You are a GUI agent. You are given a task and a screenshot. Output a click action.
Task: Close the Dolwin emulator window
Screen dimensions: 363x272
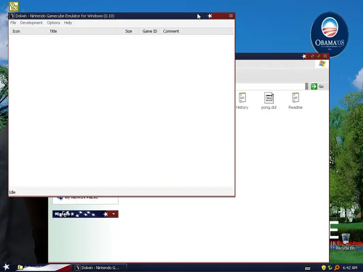pyautogui.click(x=231, y=16)
